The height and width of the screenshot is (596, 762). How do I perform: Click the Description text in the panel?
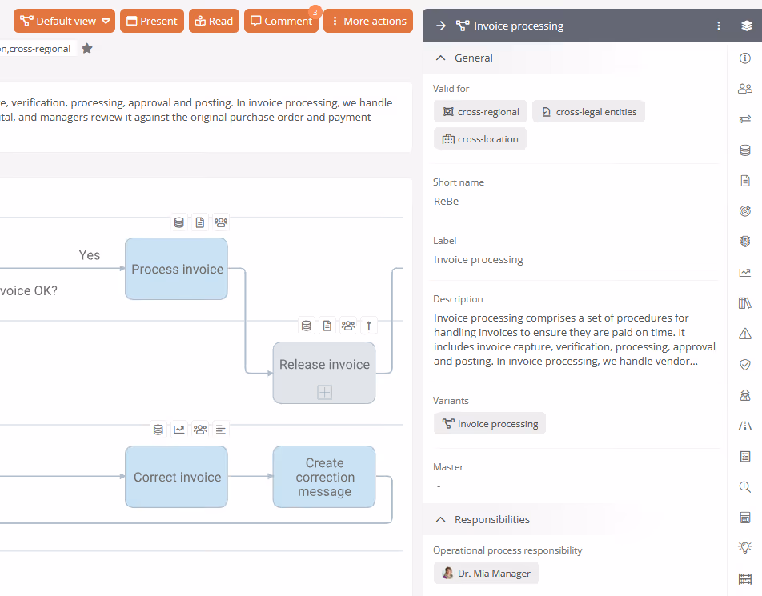575,339
